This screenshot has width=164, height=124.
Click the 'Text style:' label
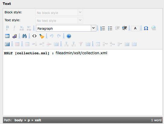pos(12,20)
